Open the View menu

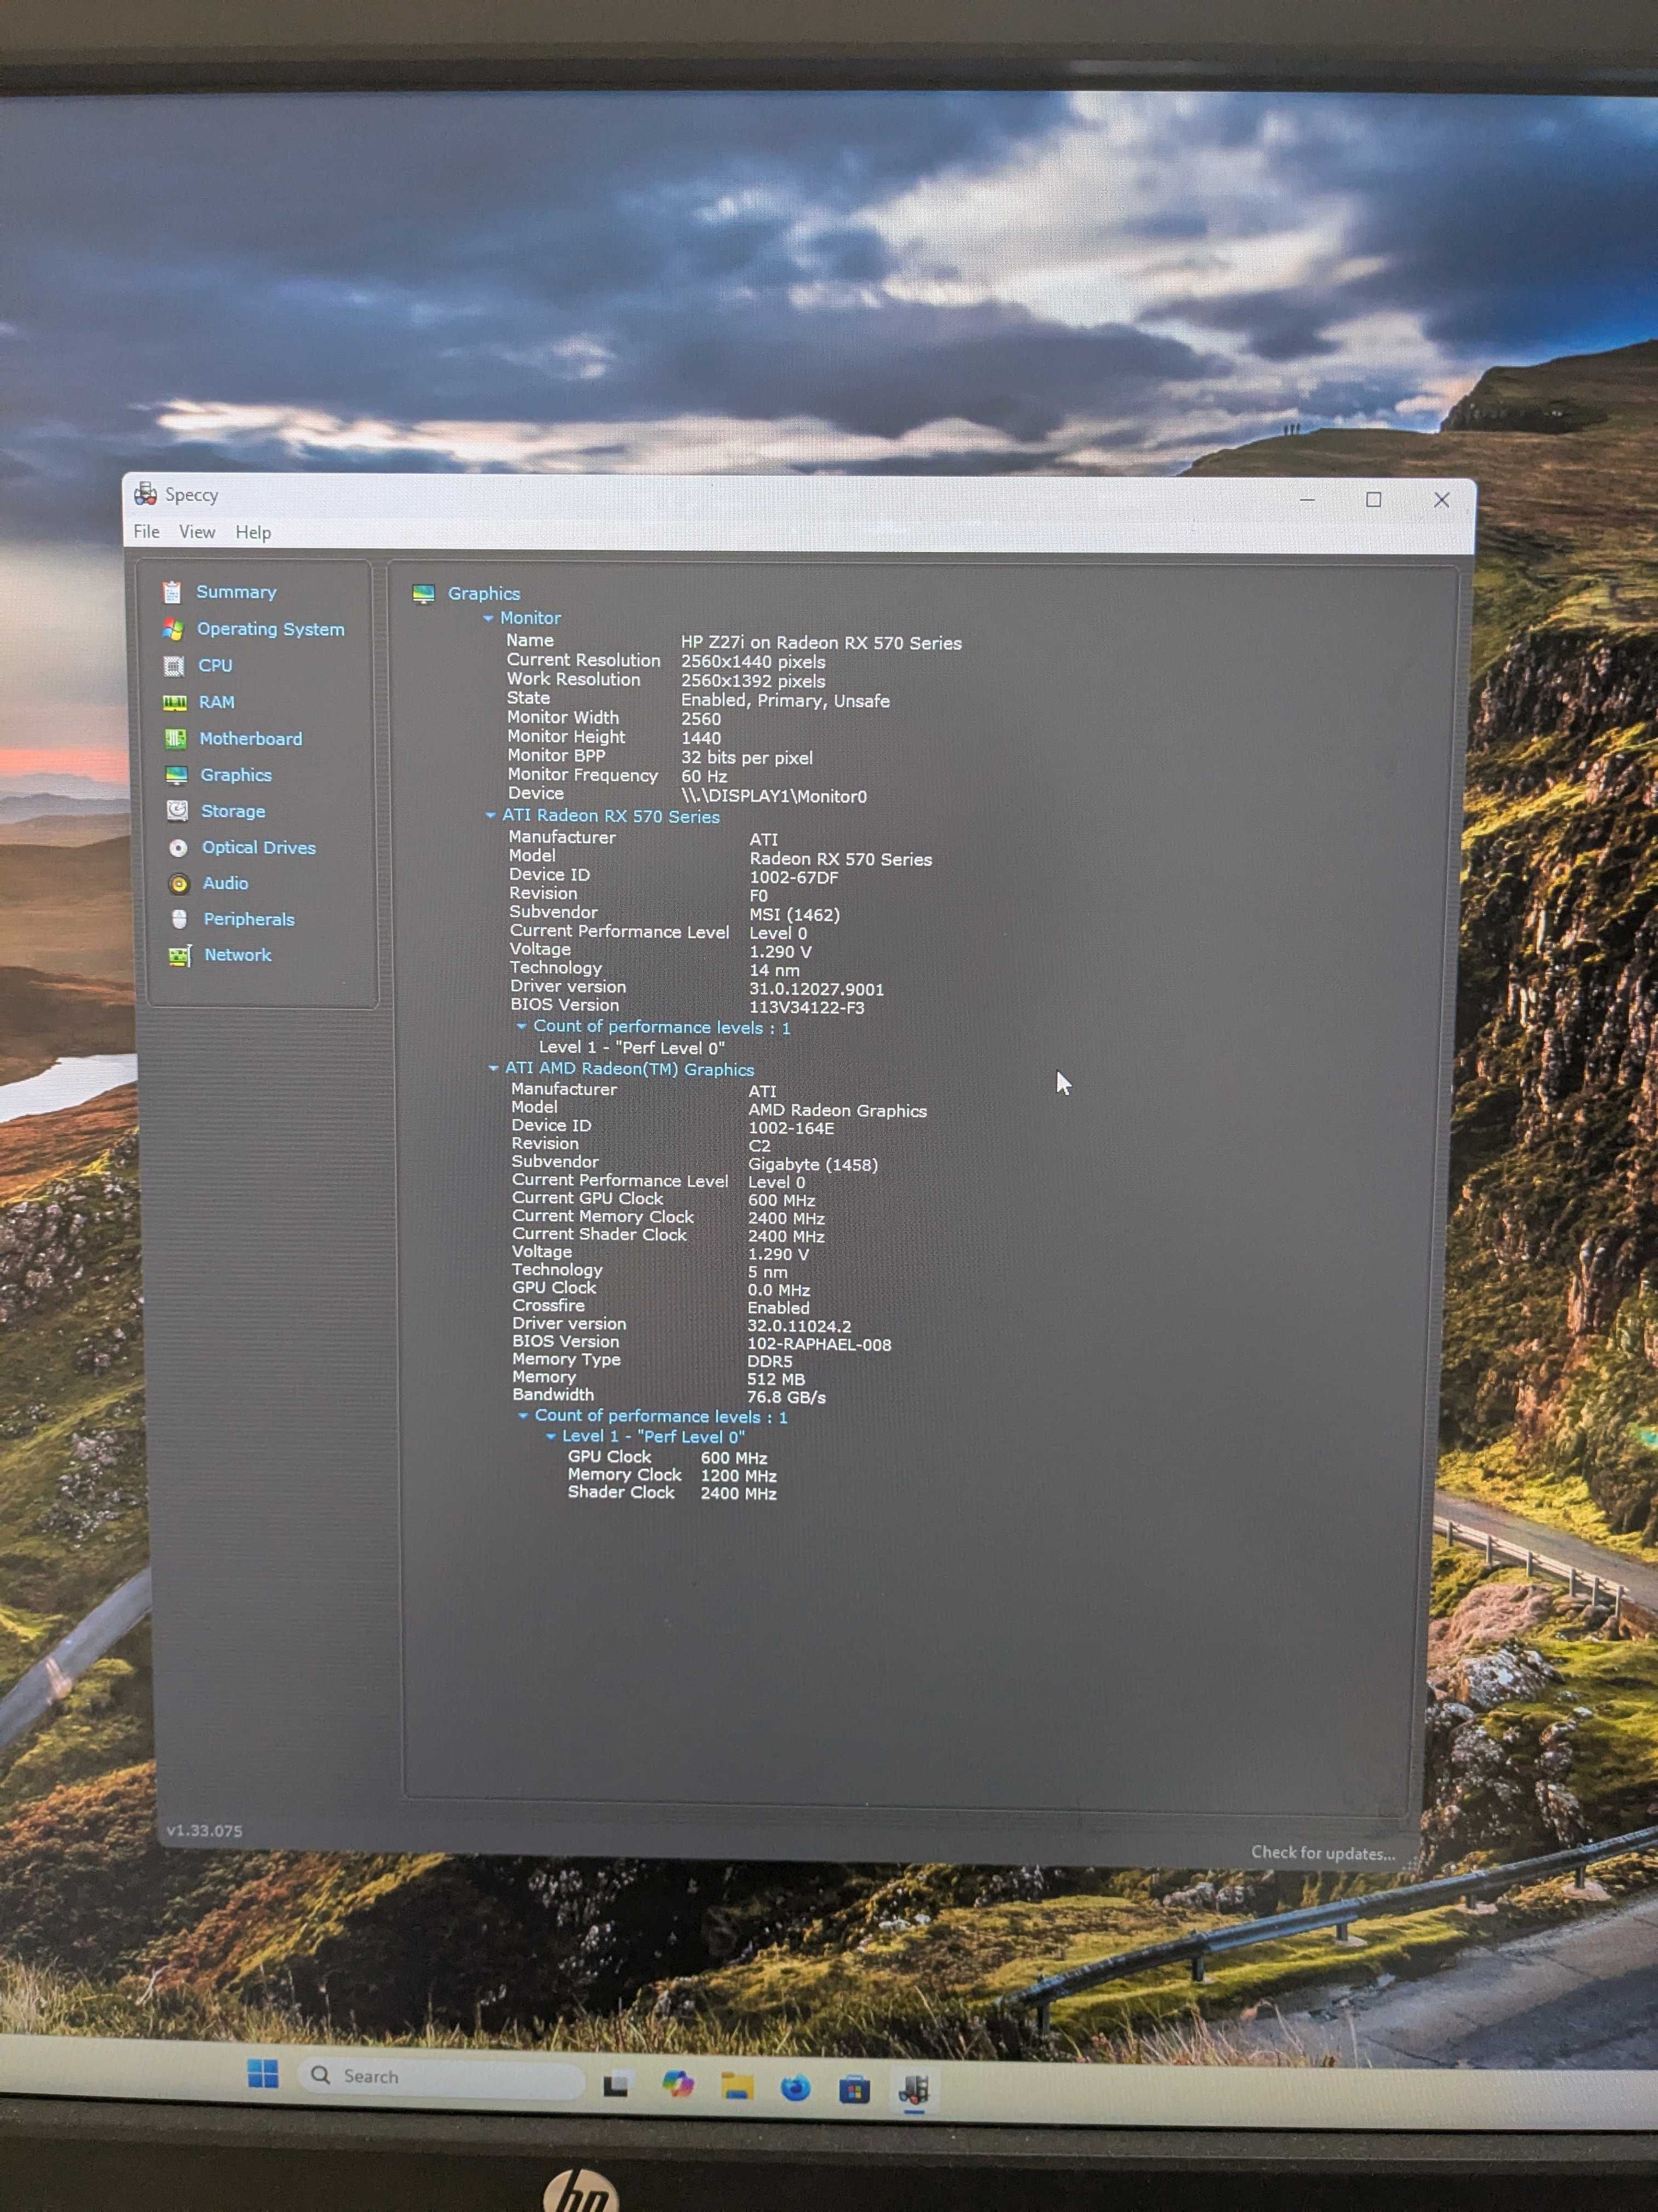197,532
